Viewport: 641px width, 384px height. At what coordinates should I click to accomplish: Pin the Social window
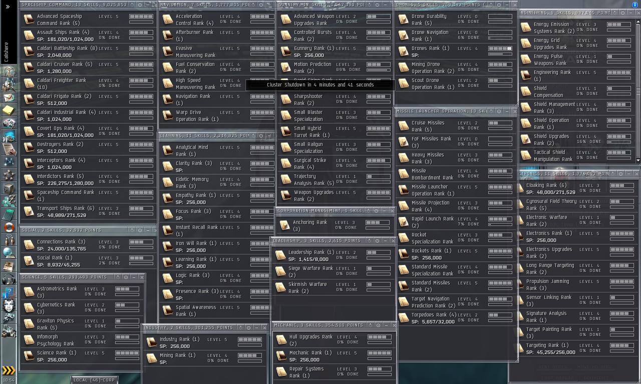tap(132, 230)
